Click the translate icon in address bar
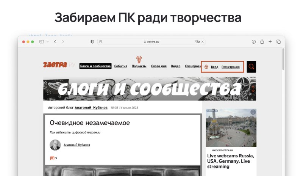This screenshot has width=303, height=176. [x=197, y=42]
